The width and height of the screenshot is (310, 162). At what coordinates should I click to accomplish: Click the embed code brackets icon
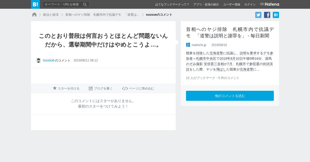point(125,88)
